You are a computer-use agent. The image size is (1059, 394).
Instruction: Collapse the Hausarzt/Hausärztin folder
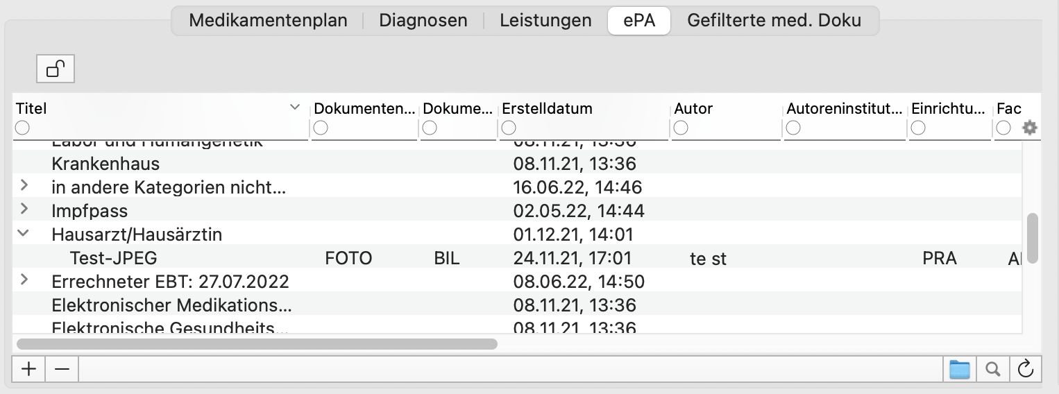(x=24, y=234)
